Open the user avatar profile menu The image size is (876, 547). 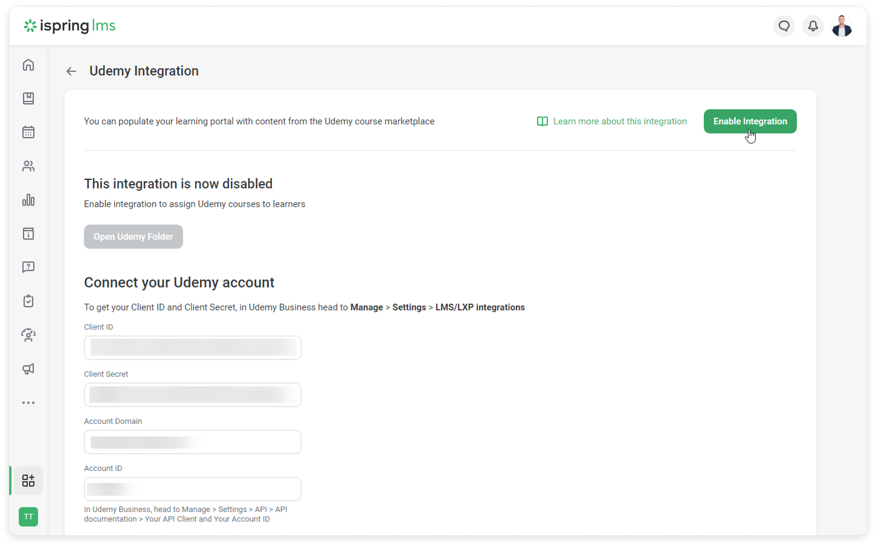(x=842, y=26)
